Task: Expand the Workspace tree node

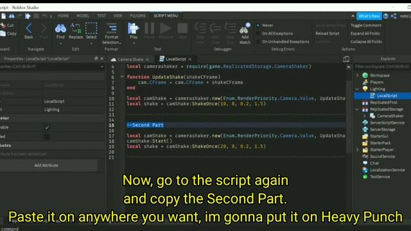Action: tap(357, 76)
